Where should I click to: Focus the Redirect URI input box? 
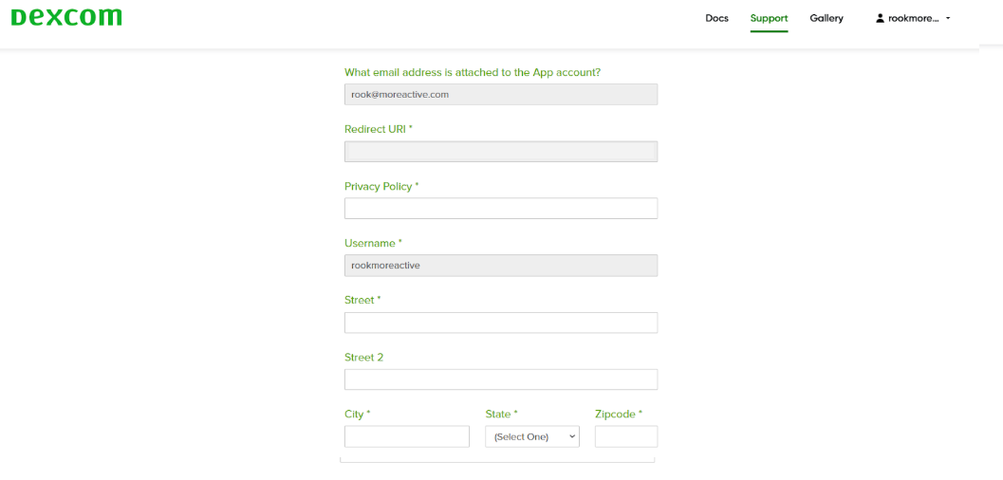click(x=500, y=152)
